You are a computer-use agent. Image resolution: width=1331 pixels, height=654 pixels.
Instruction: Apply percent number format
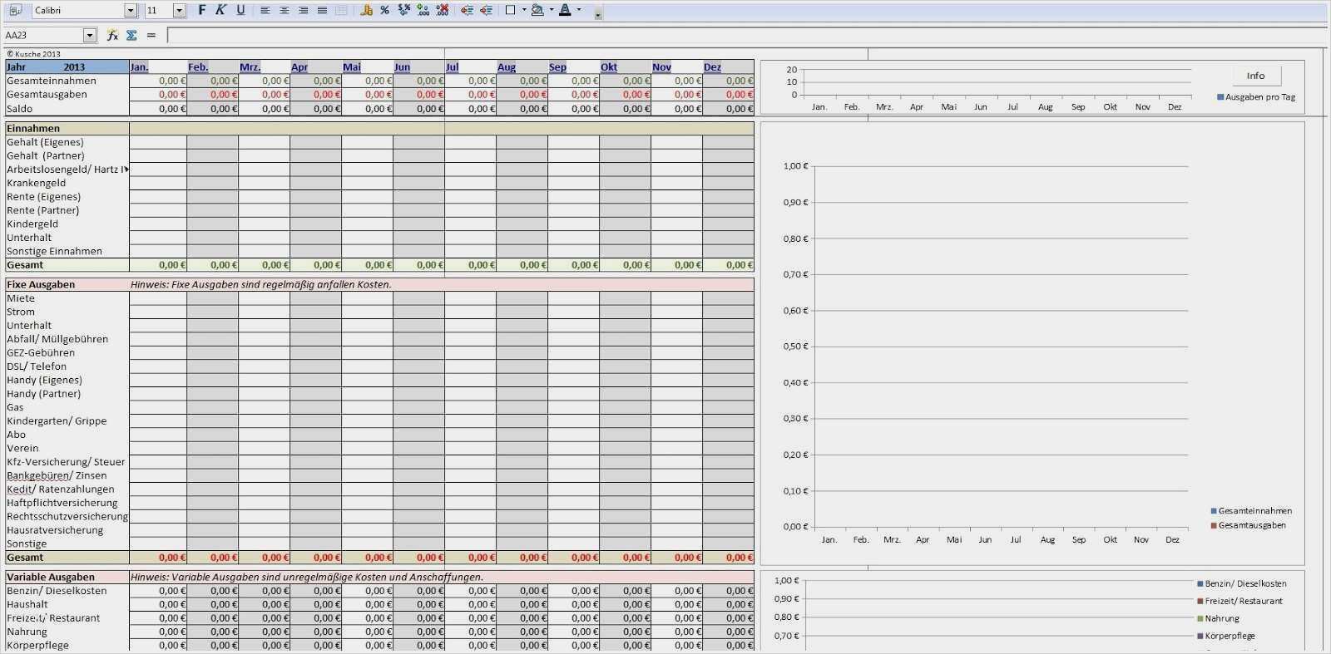tap(384, 10)
